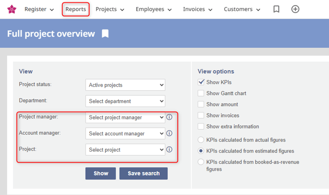Screen dimensions: 329x195
Task: Click info icon next to Account manager
Action: click(169, 133)
